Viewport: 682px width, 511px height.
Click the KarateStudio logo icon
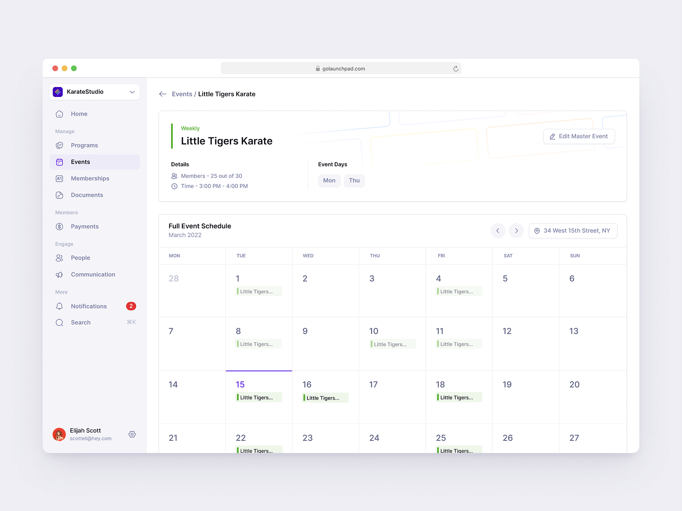point(58,92)
